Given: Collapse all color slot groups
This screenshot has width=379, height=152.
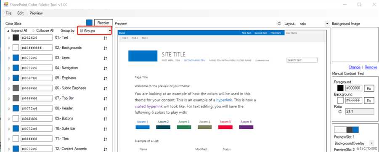Looking at the screenshot, I should [43, 31].
